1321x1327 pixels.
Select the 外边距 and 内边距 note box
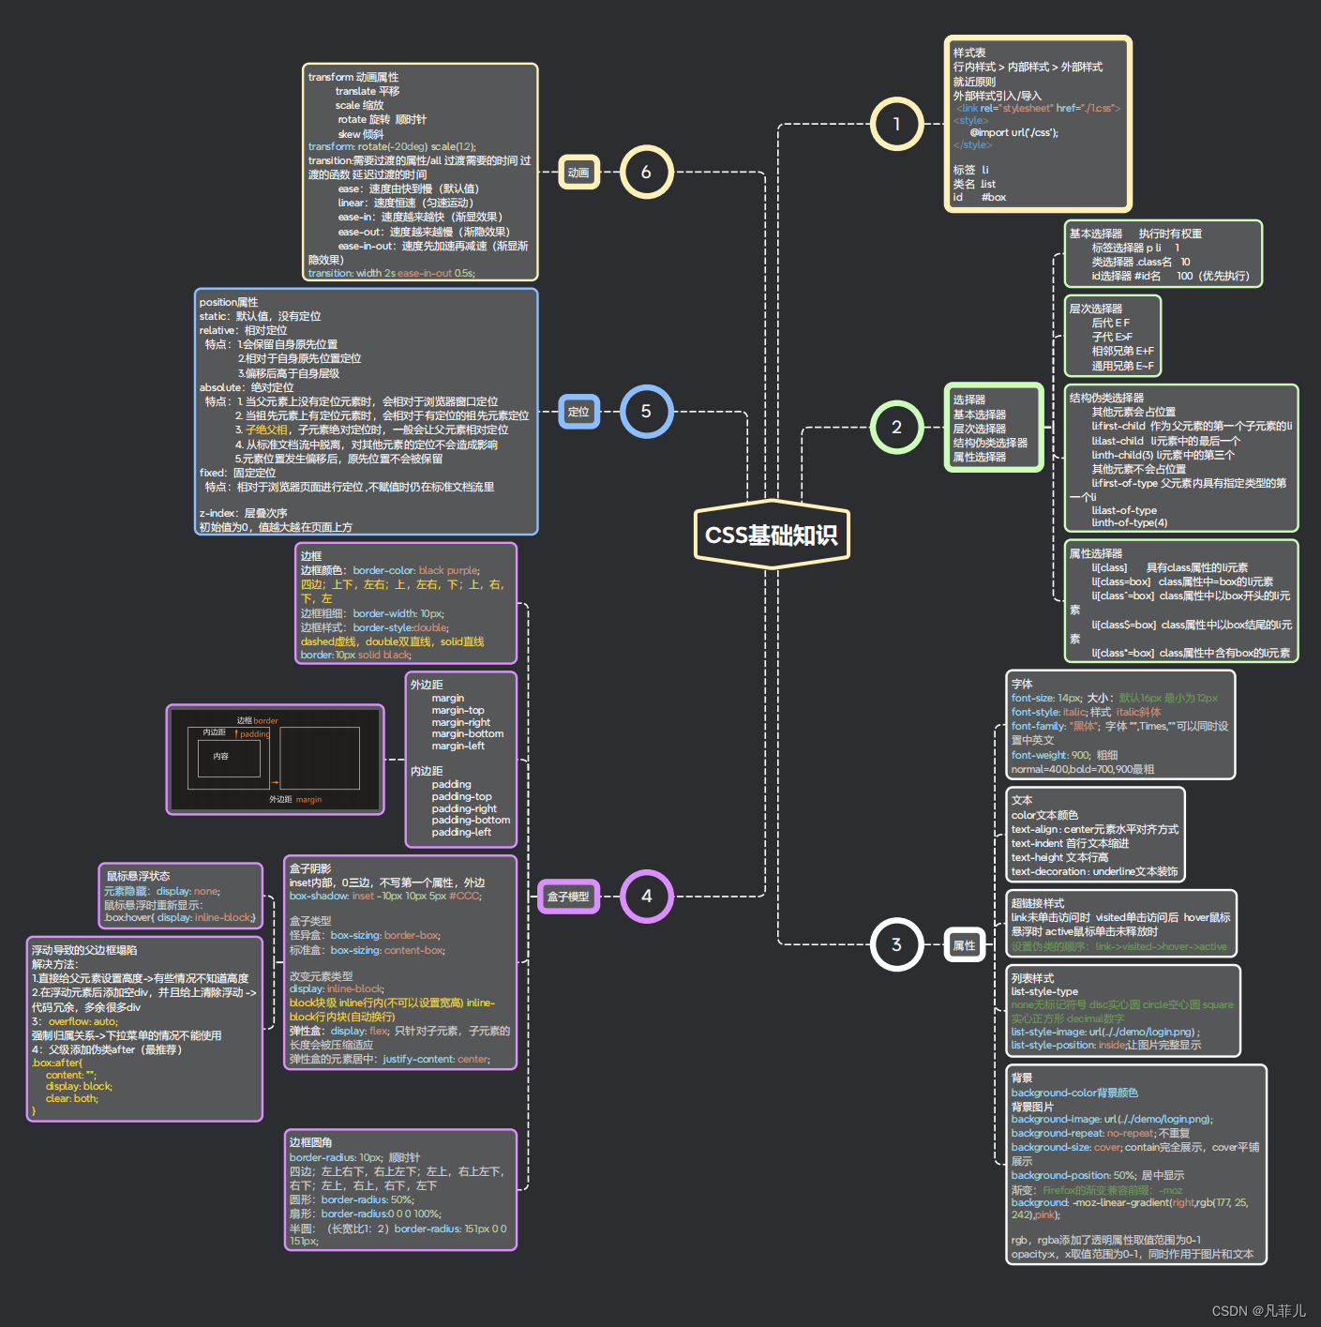[x=461, y=760]
